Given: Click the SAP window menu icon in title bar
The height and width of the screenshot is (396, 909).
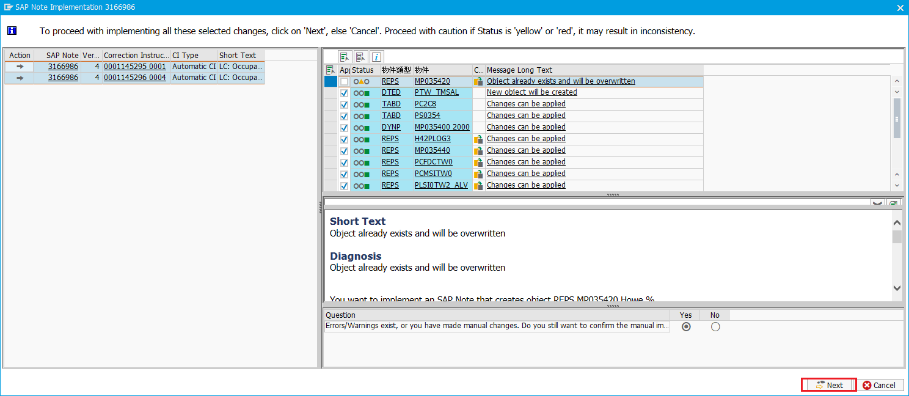Looking at the screenshot, I should coord(9,7).
